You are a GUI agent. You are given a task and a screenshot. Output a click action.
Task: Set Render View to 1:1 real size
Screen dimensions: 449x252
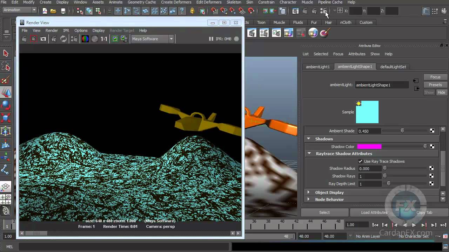pos(104,39)
